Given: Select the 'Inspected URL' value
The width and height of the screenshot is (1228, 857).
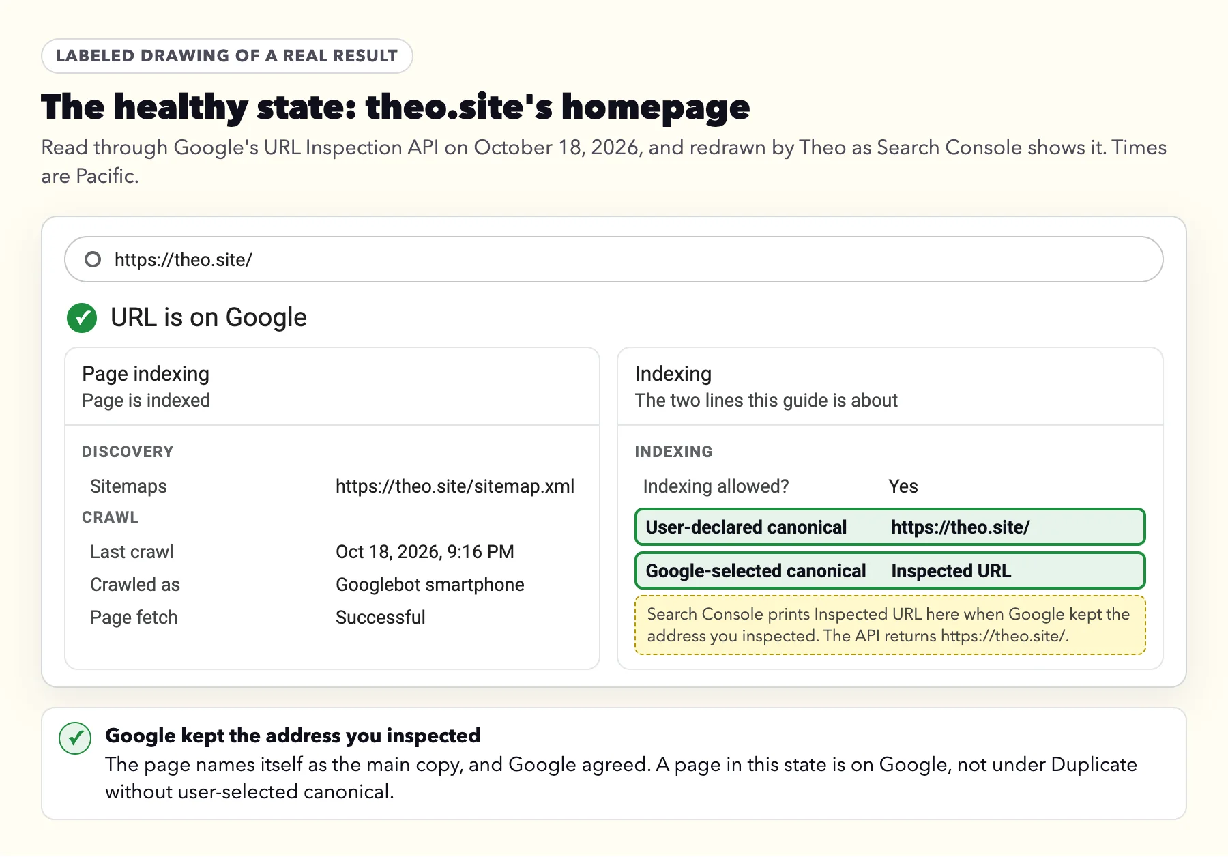Looking at the screenshot, I should (x=951, y=571).
